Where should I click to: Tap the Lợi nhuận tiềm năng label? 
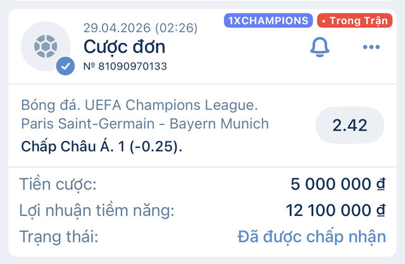[x=97, y=210]
